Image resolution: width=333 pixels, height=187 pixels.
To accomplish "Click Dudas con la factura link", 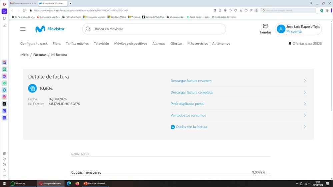I will pos(192,127).
